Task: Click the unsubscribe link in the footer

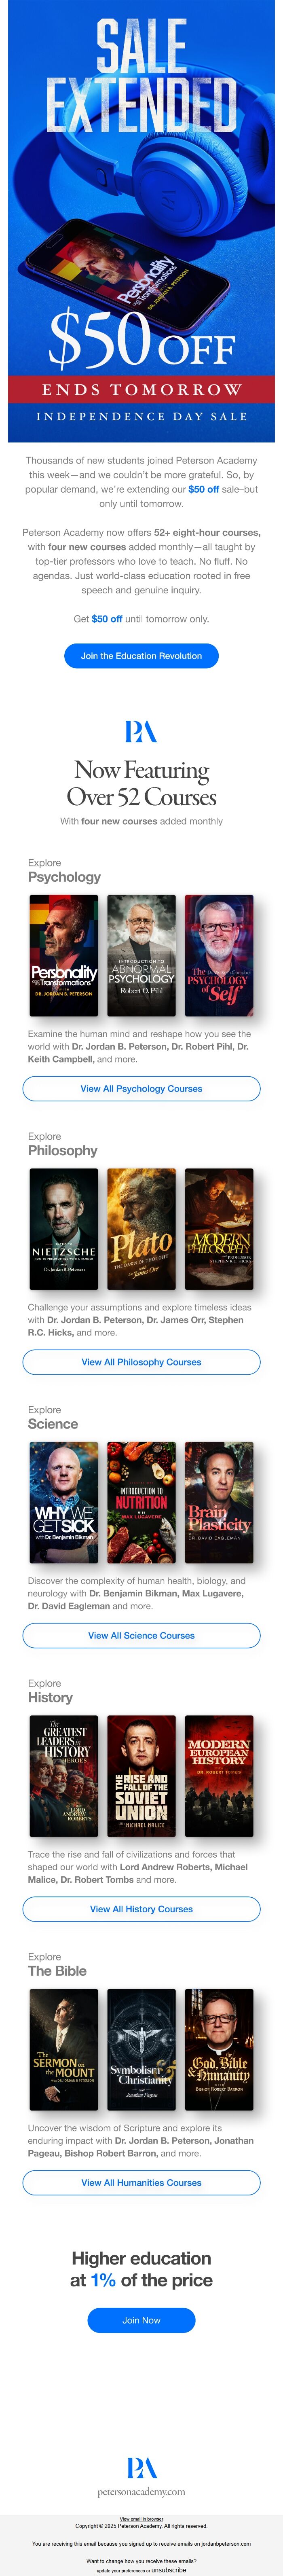Action: [168, 2569]
